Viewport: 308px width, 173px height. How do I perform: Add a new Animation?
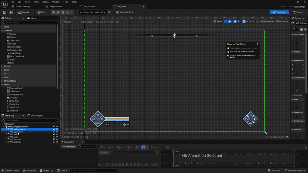tap(69, 146)
